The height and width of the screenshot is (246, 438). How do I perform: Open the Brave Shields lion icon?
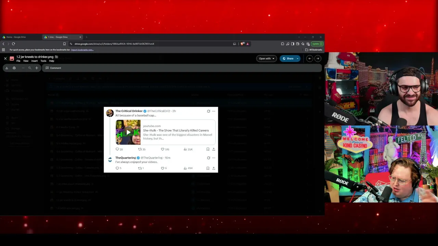point(243,44)
